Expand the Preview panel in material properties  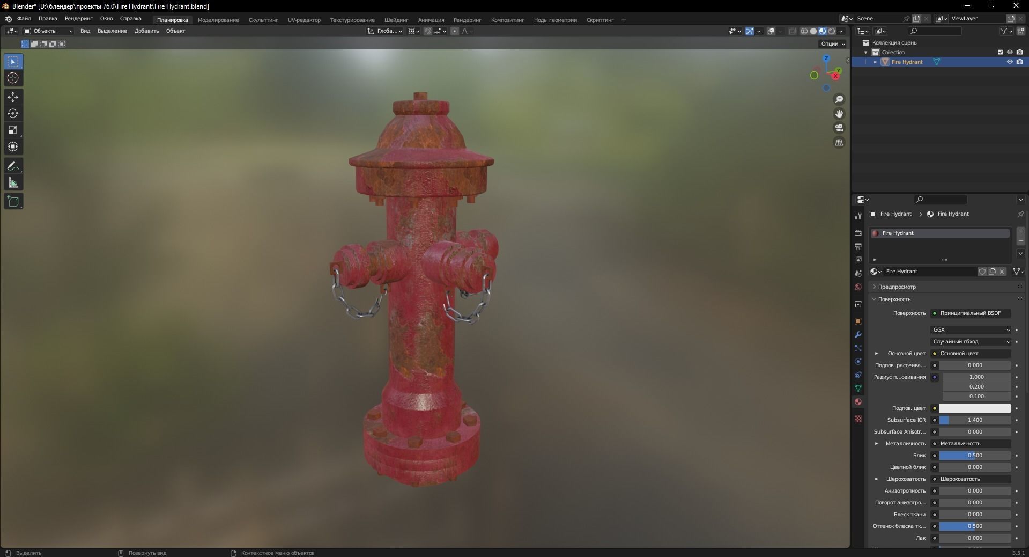pyautogui.click(x=897, y=287)
